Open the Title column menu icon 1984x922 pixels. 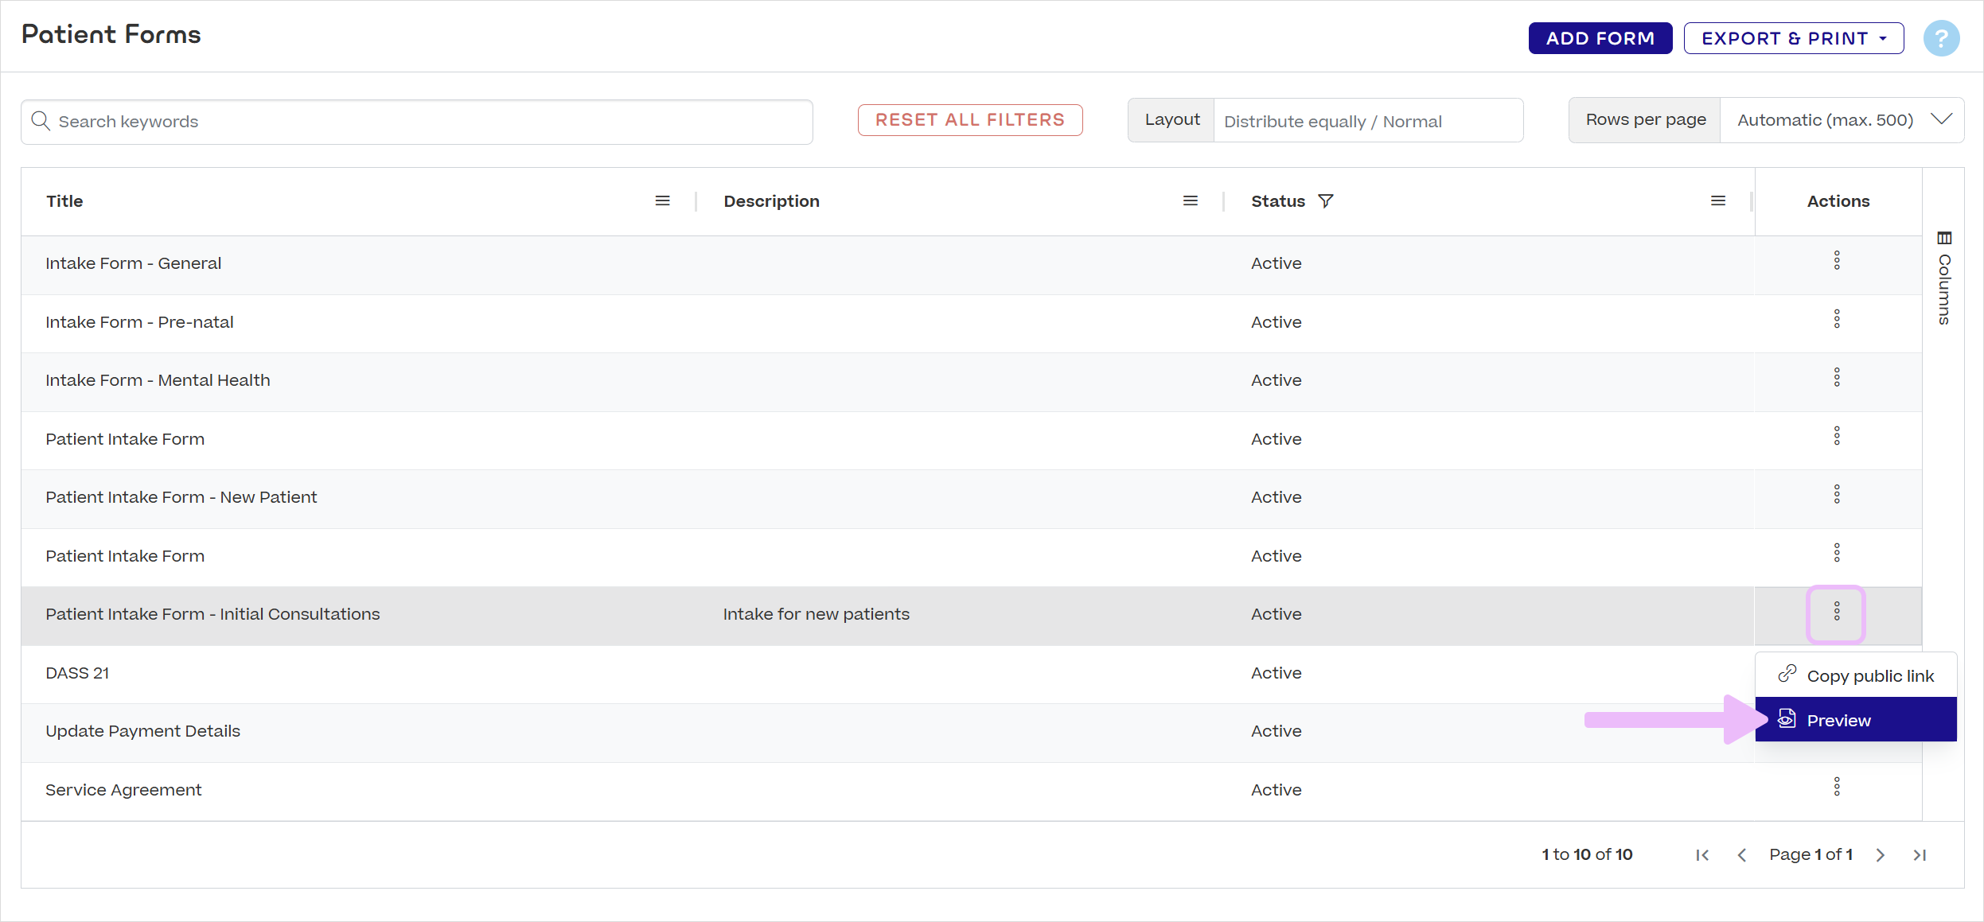click(663, 200)
